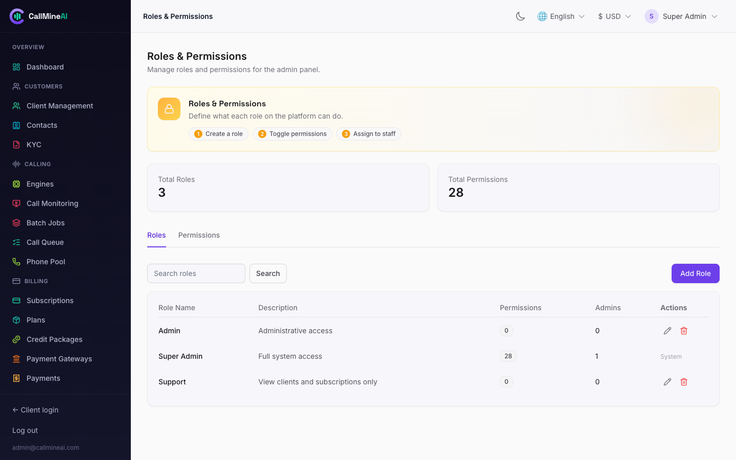Open Payment Gateways page

pos(65,359)
